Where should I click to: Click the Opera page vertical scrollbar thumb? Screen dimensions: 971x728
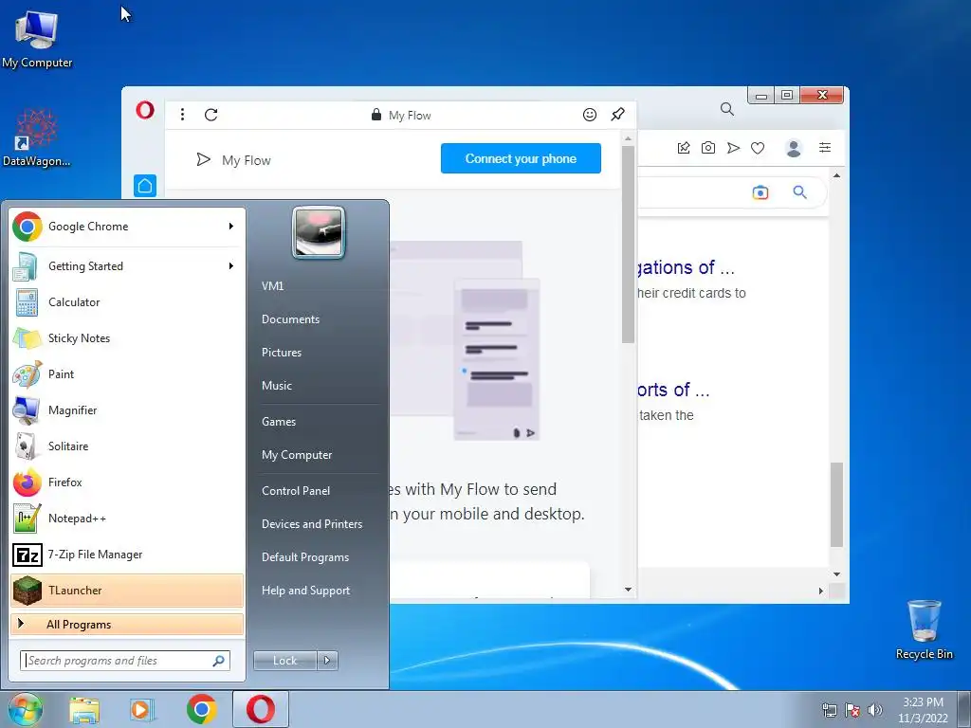836,504
